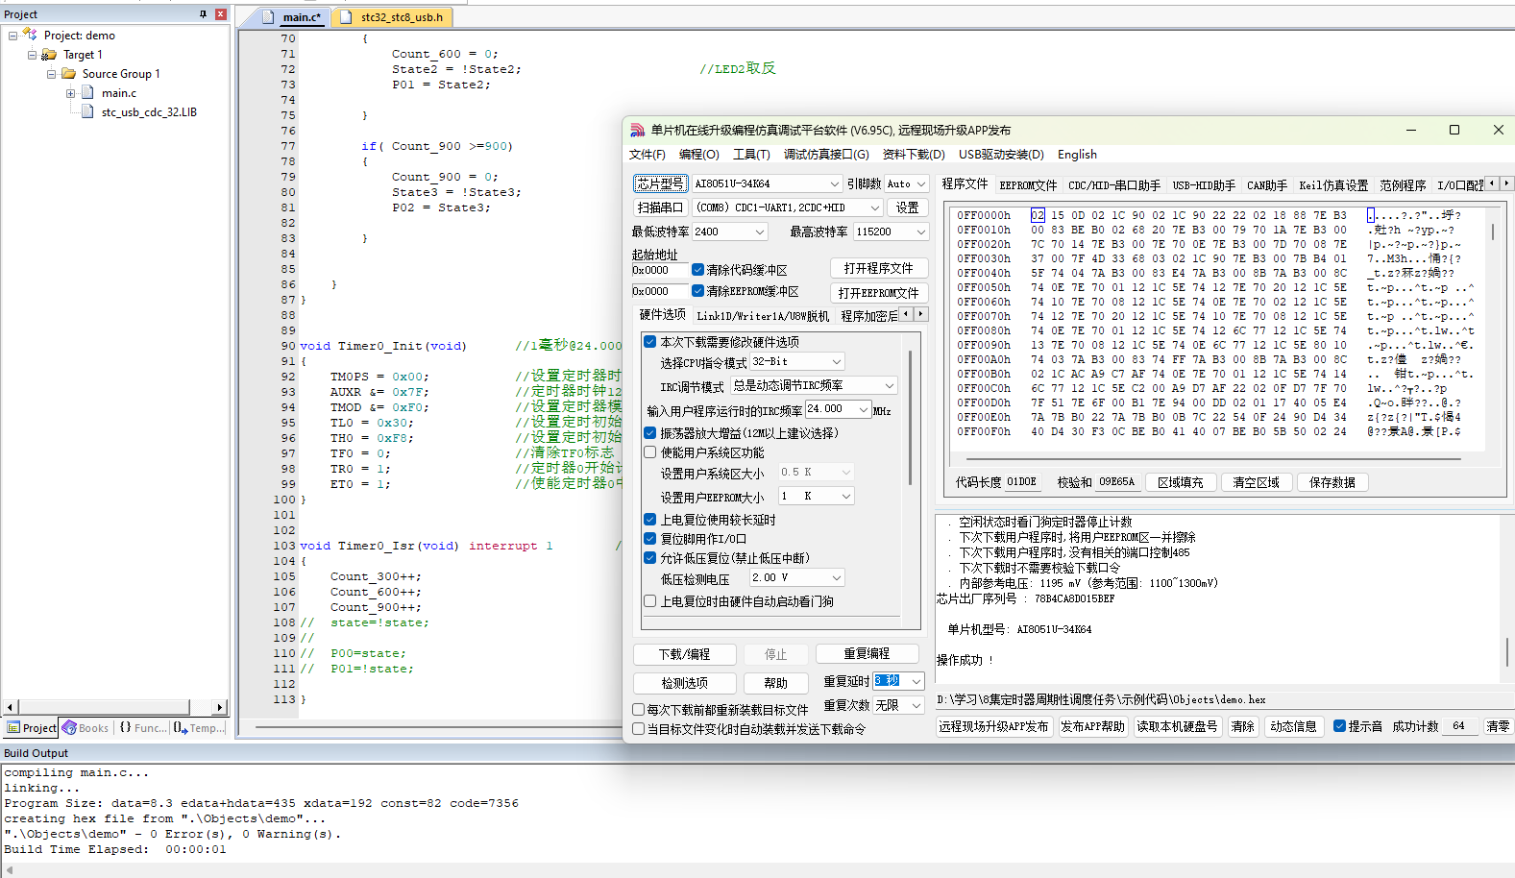Viewport: 1515px width, 878px height.
Task: Click the stc32_stc8_usb.h tab file icon
Action: [x=347, y=16]
